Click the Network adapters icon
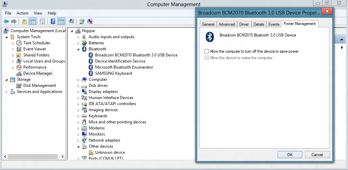Image resolution: width=348 pixels, height=170 pixels. (84, 140)
